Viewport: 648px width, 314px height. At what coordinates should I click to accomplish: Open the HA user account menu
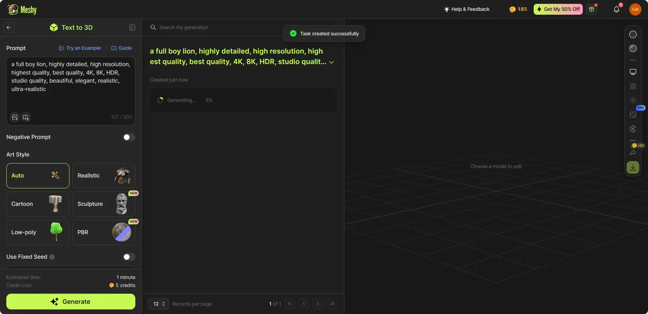pyautogui.click(x=635, y=9)
